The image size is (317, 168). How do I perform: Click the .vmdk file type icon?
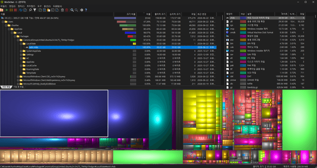[227, 32]
